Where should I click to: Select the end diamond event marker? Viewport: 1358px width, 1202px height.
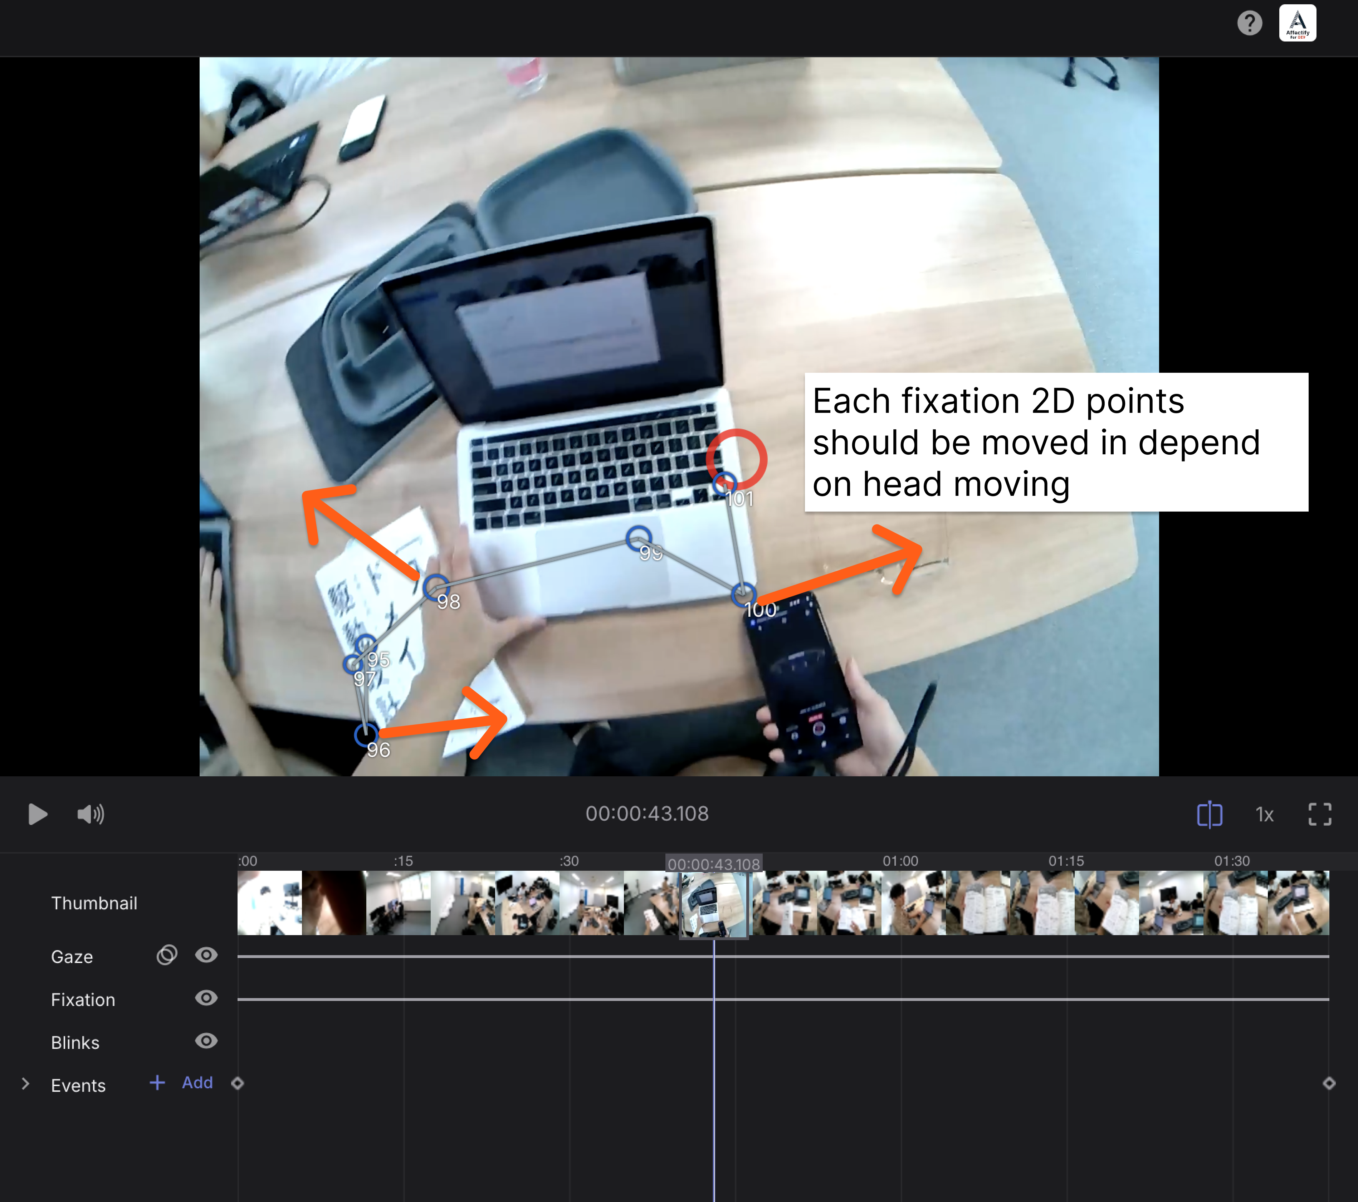coord(1329,1084)
